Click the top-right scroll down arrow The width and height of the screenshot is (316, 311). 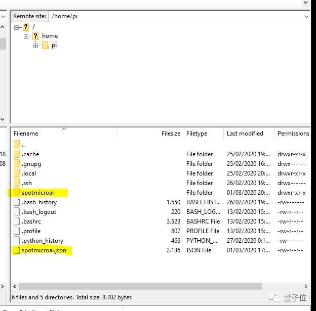[x=306, y=3]
